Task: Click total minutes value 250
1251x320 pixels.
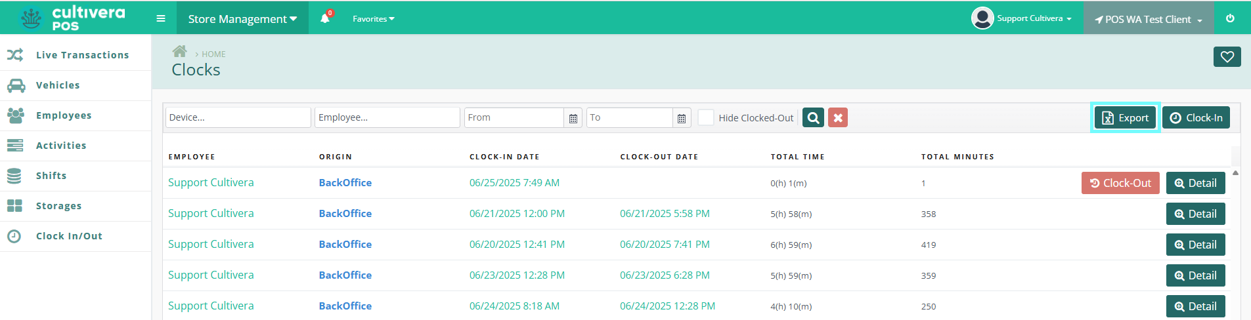Action: coord(929,307)
